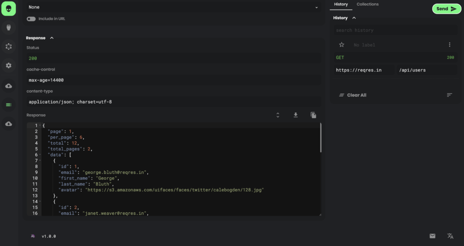
Task: Click the green list icon in sidebar
Action: (x=9, y=105)
